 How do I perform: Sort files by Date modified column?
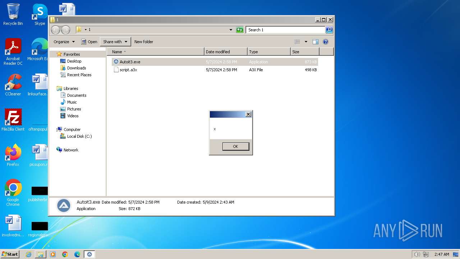[226, 52]
